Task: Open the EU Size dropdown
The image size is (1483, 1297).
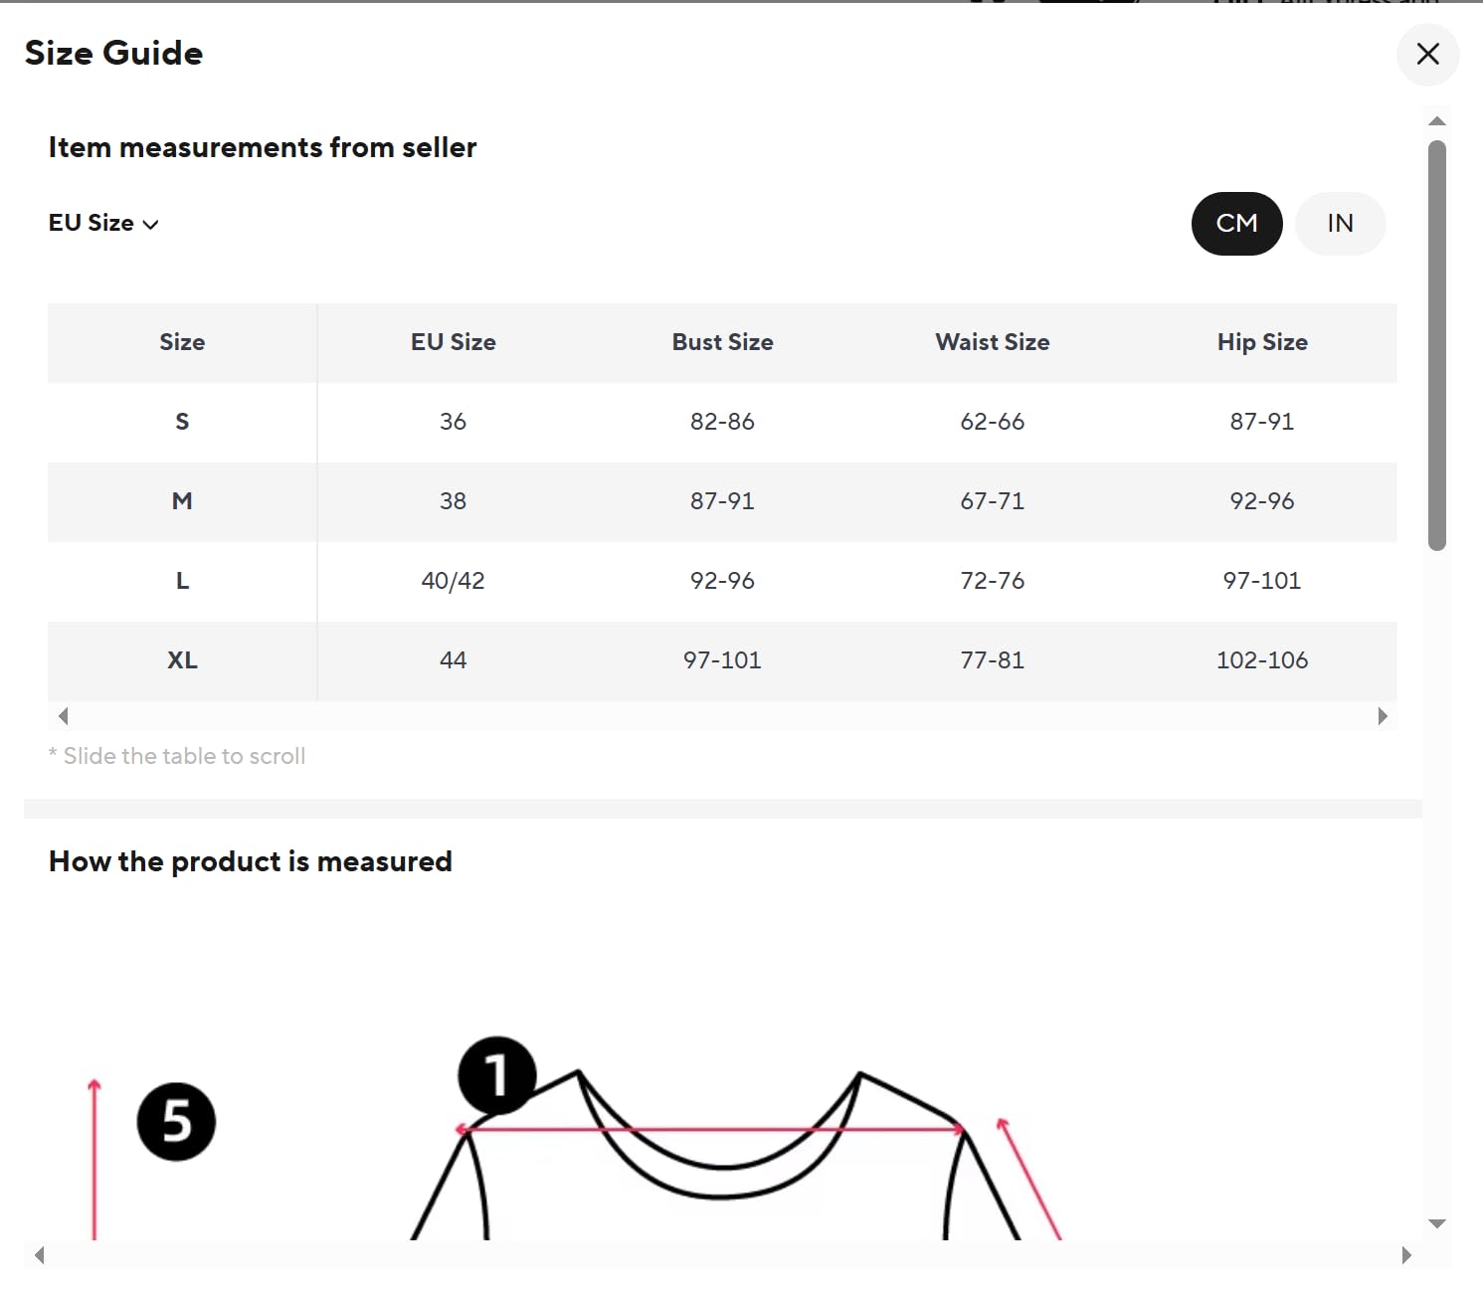Action: pos(103,223)
